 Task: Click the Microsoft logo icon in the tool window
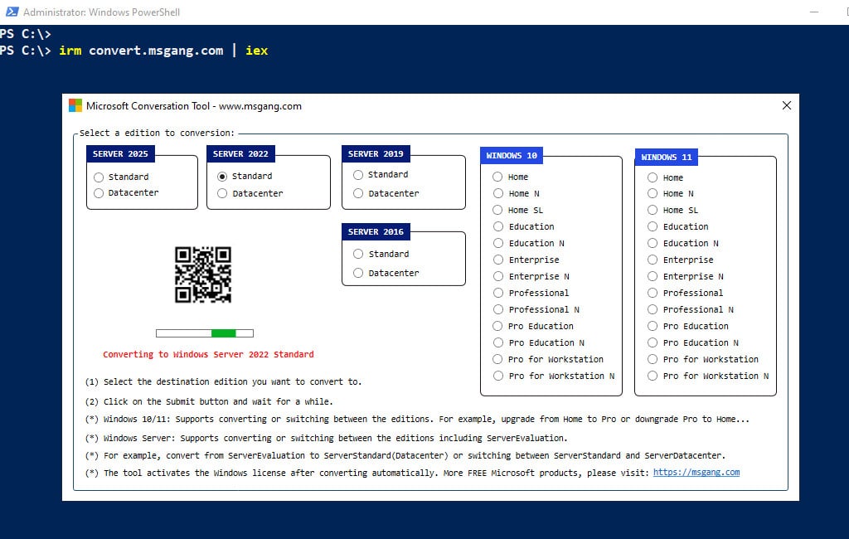click(75, 105)
